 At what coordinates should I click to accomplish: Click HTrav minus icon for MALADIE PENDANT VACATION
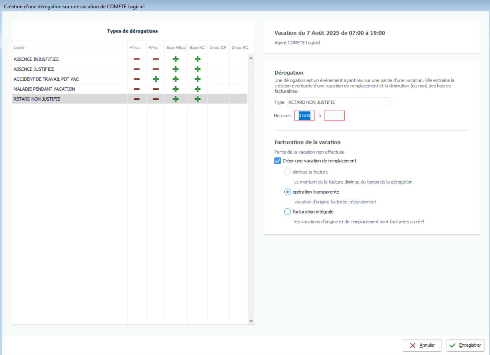[136, 89]
